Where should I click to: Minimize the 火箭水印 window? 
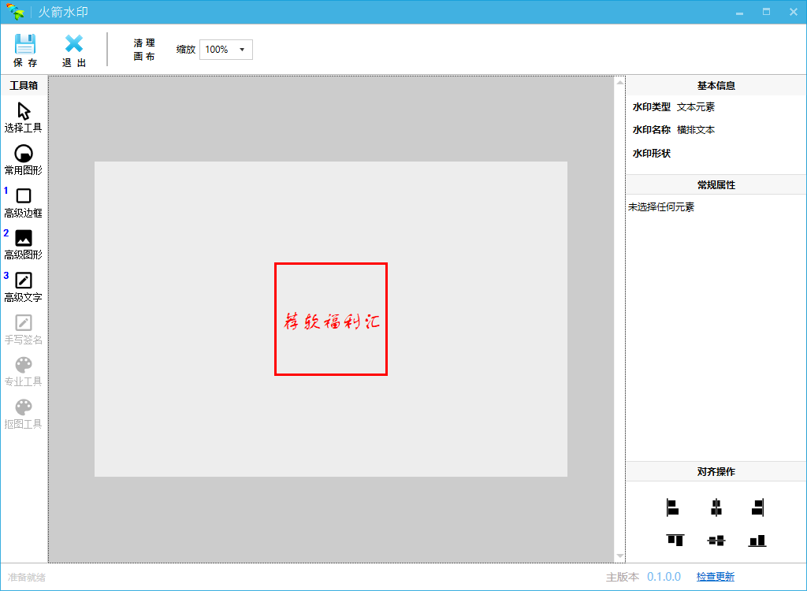pyautogui.click(x=739, y=12)
